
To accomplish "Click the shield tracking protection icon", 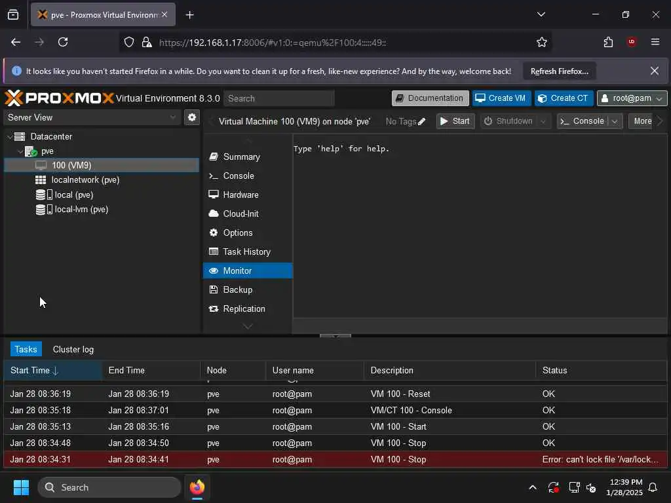I will [129, 43].
